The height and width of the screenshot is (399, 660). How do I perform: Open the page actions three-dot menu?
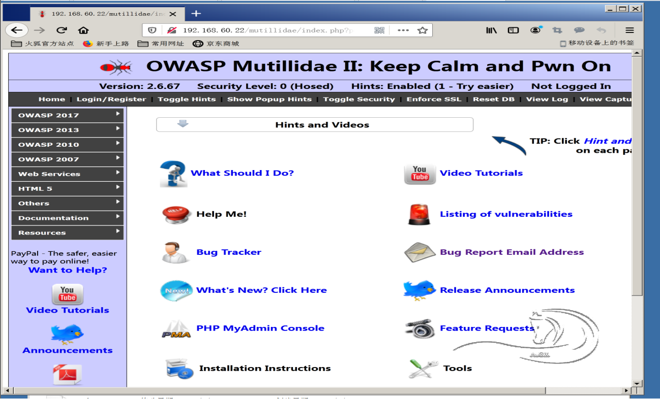403,30
